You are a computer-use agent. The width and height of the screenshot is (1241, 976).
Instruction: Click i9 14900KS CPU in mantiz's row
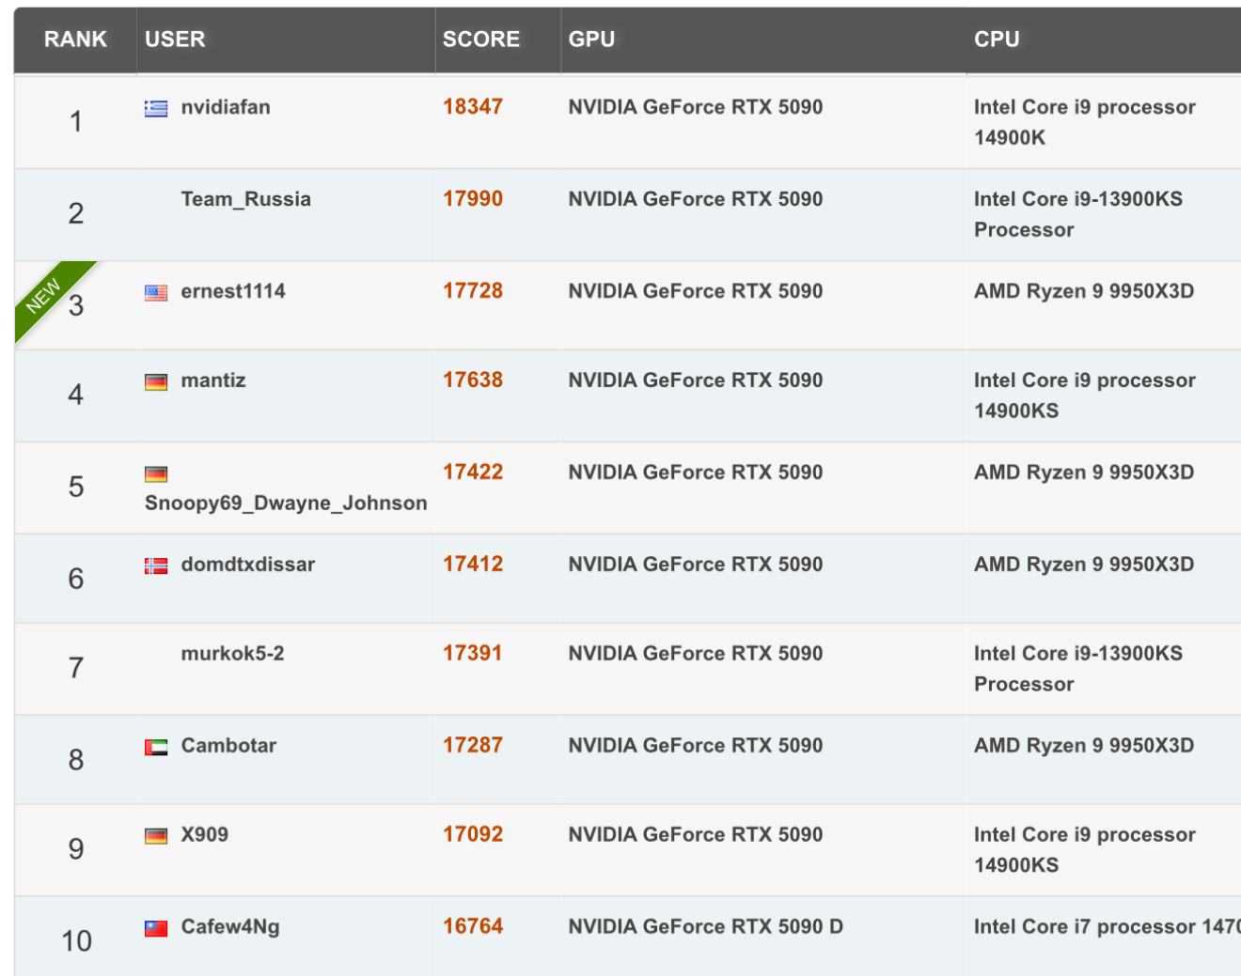click(x=1085, y=395)
